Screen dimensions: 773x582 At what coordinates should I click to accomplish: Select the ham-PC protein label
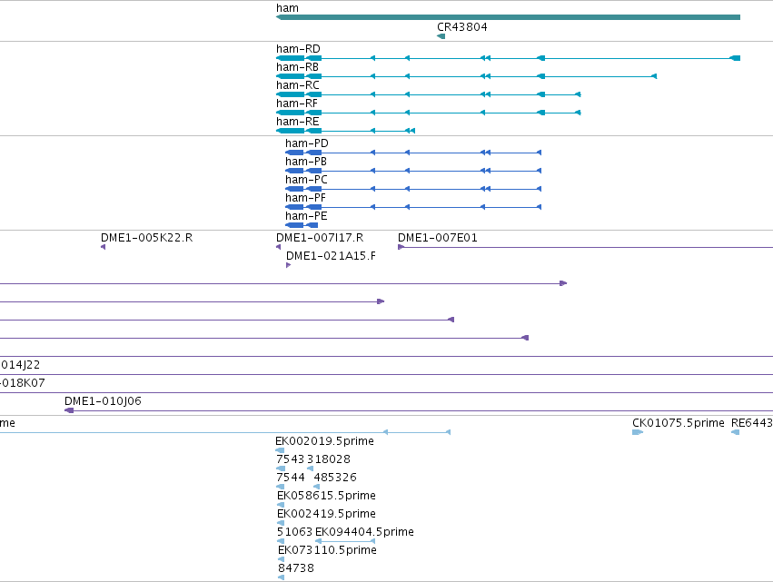[x=306, y=180]
